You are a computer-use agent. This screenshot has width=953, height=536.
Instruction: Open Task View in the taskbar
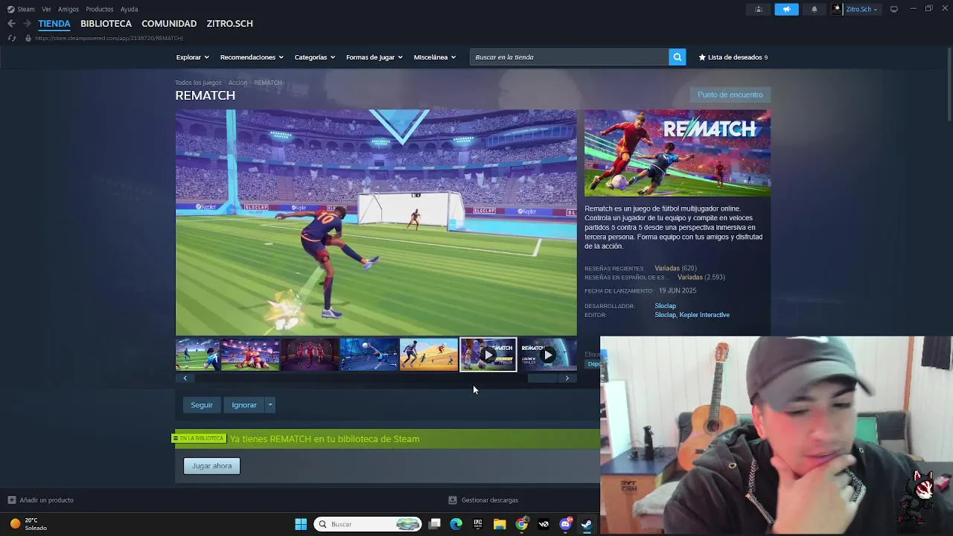coord(435,524)
